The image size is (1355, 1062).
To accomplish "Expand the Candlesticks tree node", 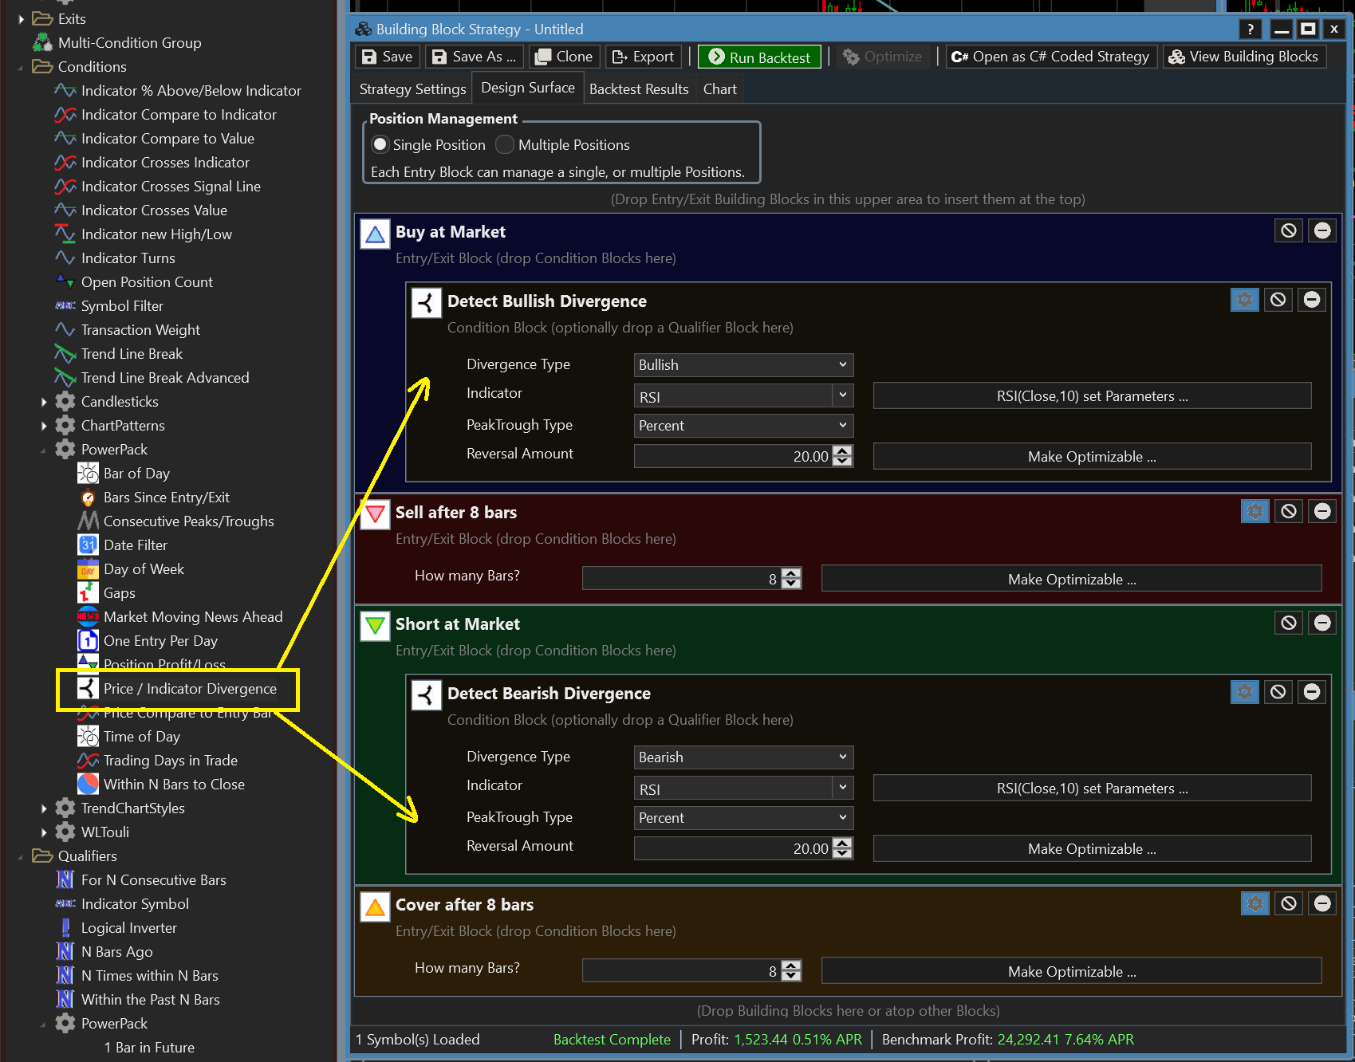I will pos(45,402).
